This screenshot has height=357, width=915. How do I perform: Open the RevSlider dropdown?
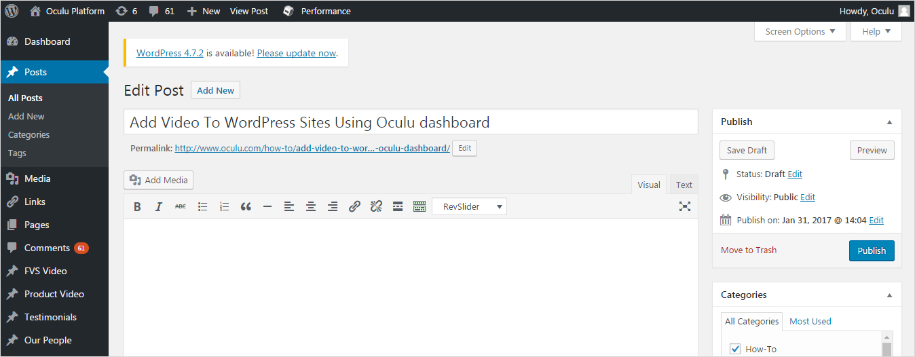469,207
